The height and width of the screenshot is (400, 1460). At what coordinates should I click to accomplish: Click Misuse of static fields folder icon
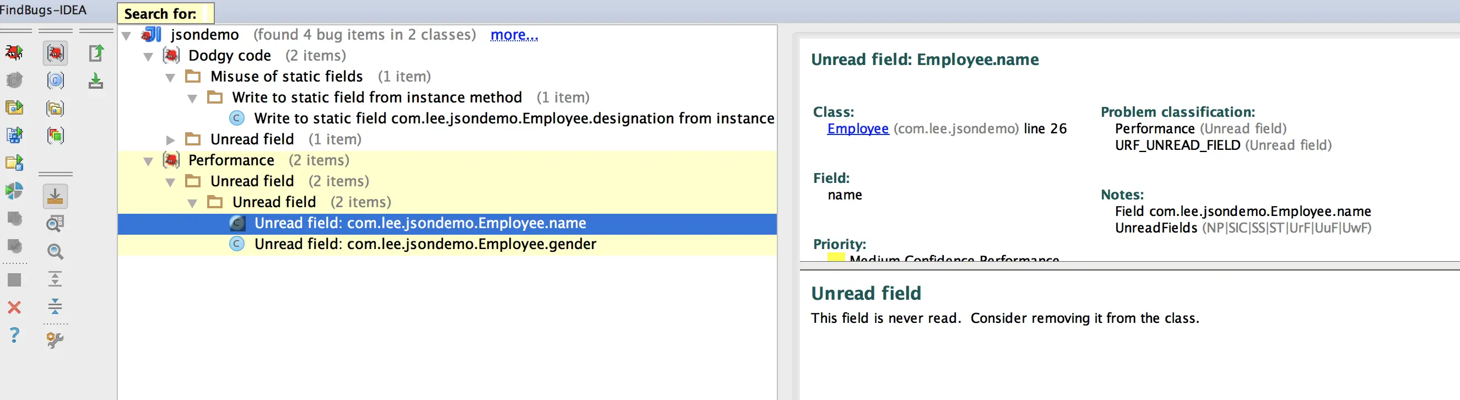193,77
